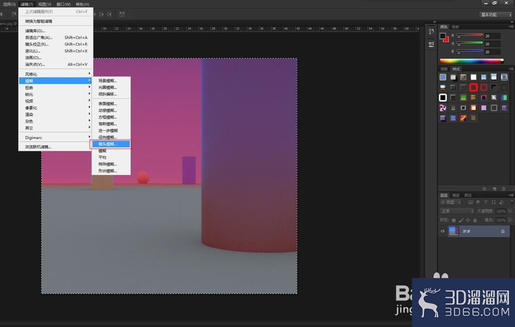Switch to the 通道 (Channels) tab
The image size is (515, 327).
pos(456,195)
